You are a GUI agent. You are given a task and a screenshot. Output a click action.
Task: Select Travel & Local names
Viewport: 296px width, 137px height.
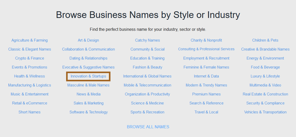(x=206, y=112)
